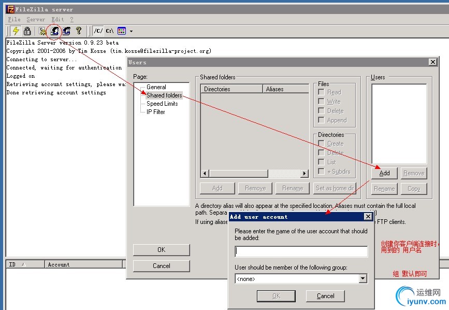Toggle Files Delete checkbox
The width and height of the screenshot is (449, 310).
(x=321, y=111)
